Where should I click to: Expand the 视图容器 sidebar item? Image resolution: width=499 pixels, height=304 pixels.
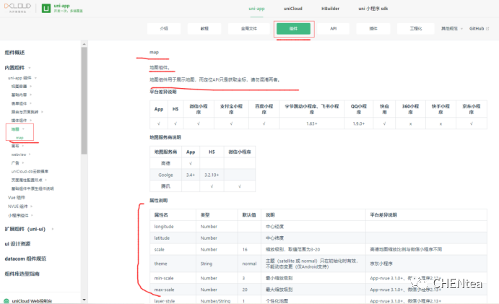22,86
